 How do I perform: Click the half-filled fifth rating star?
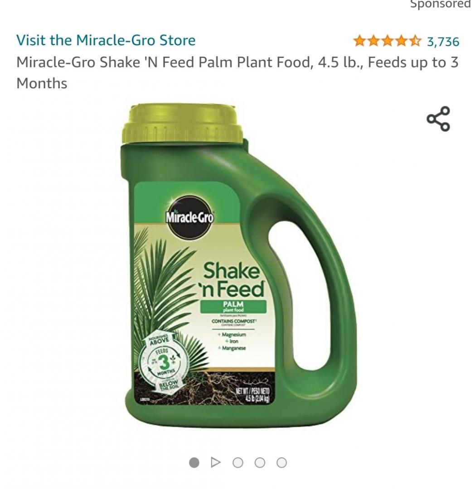tap(415, 41)
